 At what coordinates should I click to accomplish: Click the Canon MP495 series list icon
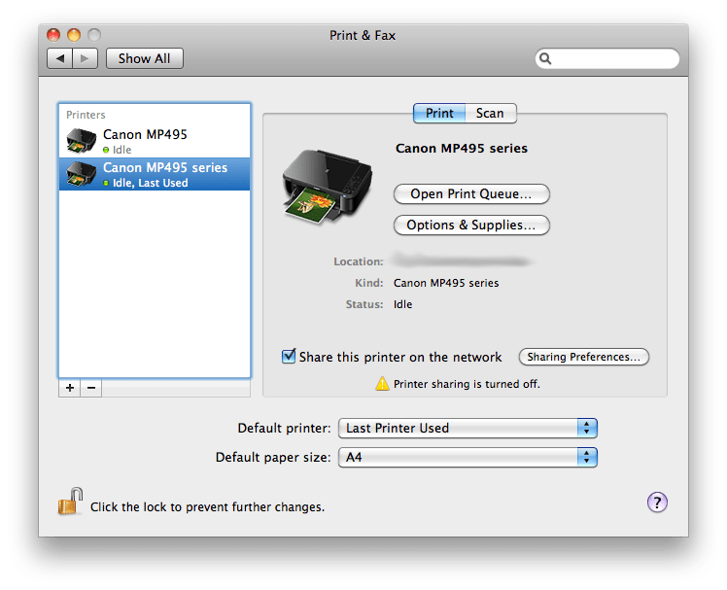[81, 174]
